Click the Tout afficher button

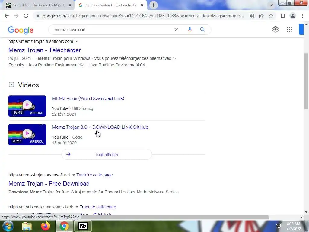[107, 154]
